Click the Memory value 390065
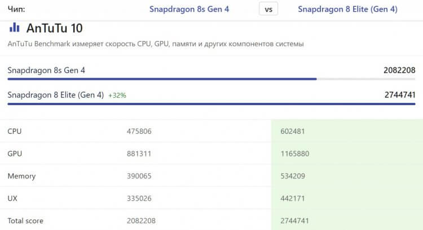Screen dimensions: 423x230 click(x=139, y=176)
